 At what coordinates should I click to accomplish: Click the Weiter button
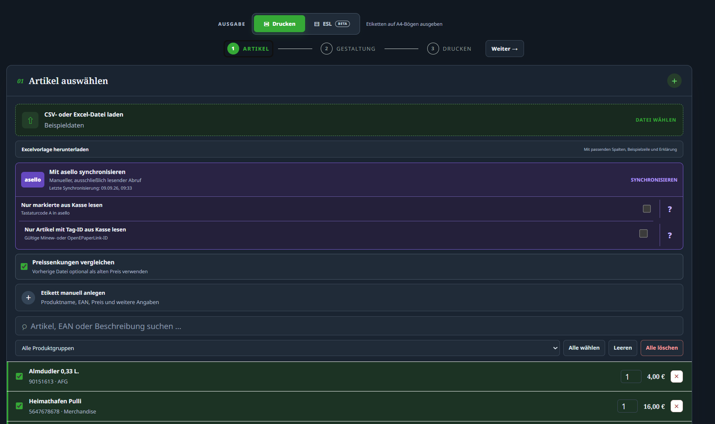pos(505,49)
